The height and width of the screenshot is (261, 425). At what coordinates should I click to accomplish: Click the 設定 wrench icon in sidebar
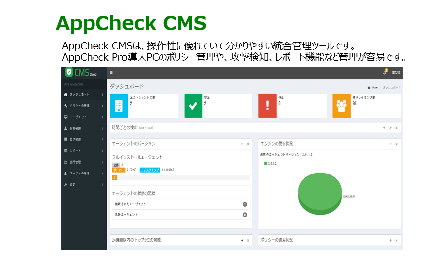(x=66, y=185)
